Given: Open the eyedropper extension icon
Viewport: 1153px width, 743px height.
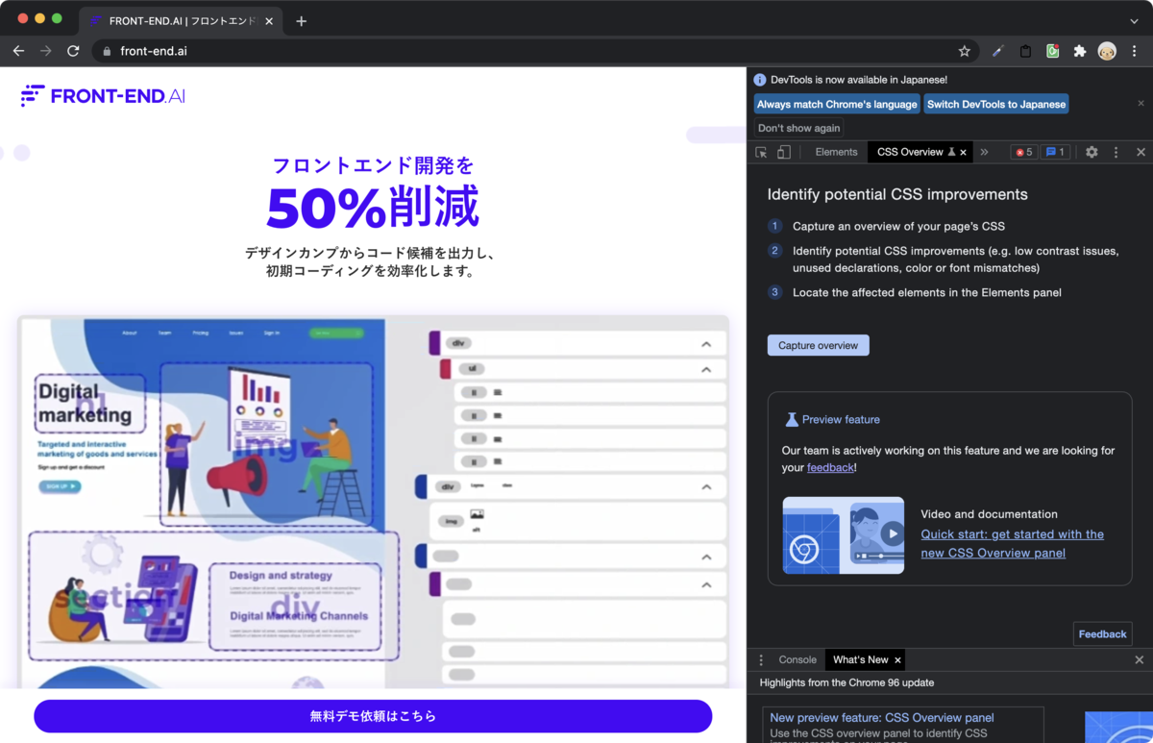Looking at the screenshot, I should (998, 51).
